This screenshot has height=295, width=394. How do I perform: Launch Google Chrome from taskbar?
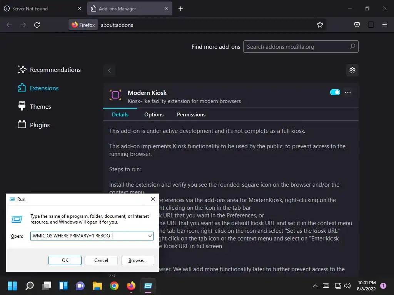pos(114,285)
